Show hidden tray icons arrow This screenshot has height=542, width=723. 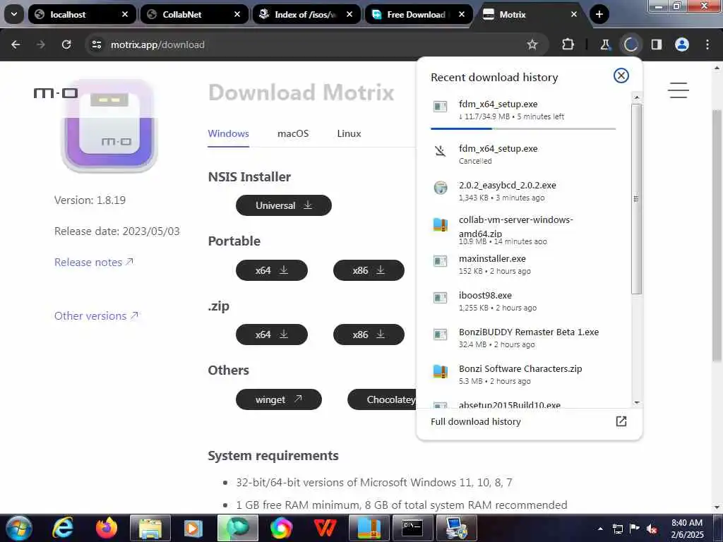click(600, 529)
